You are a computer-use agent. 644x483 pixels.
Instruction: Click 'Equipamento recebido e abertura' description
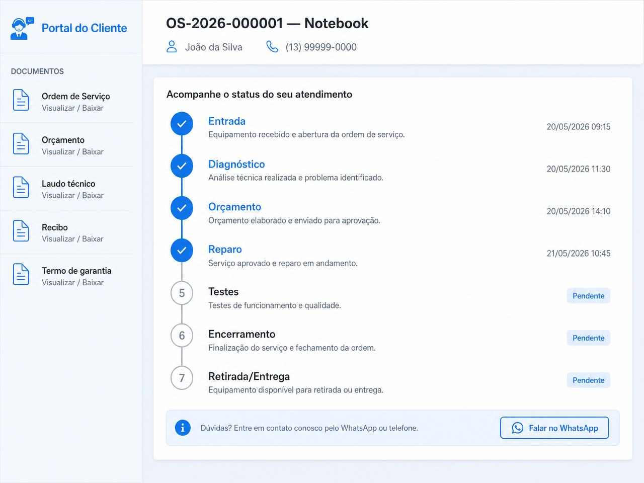coord(306,135)
